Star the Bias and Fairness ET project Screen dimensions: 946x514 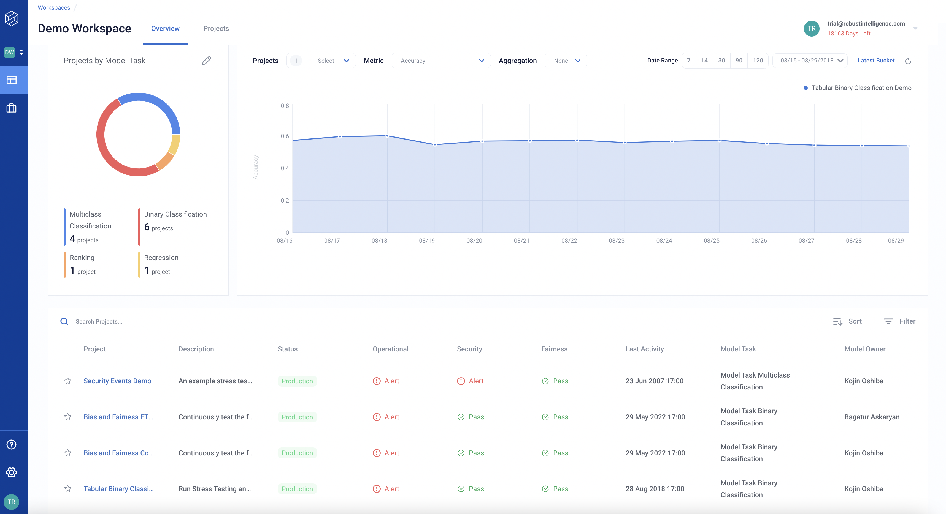pyautogui.click(x=67, y=417)
